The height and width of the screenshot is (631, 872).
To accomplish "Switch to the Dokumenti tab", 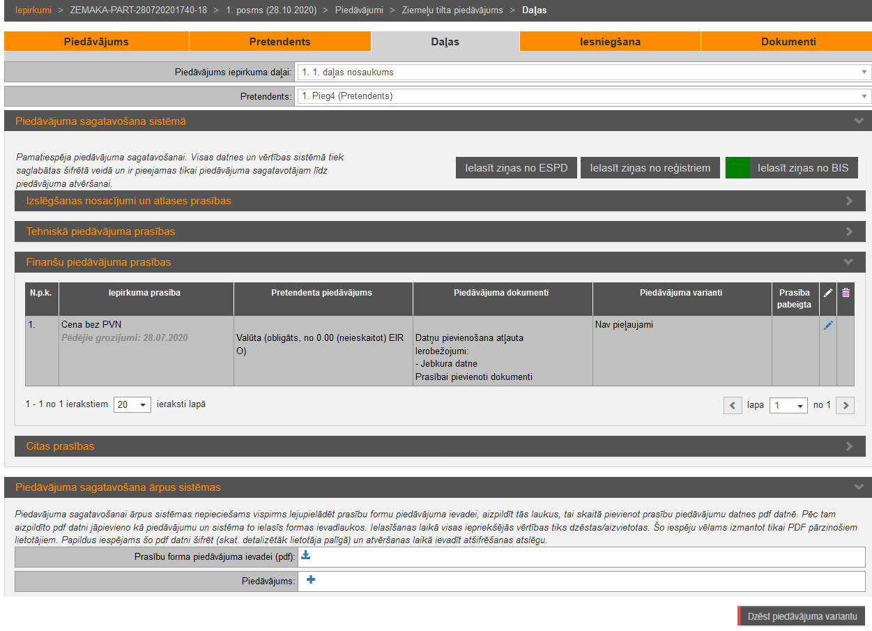I will pos(788,42).
